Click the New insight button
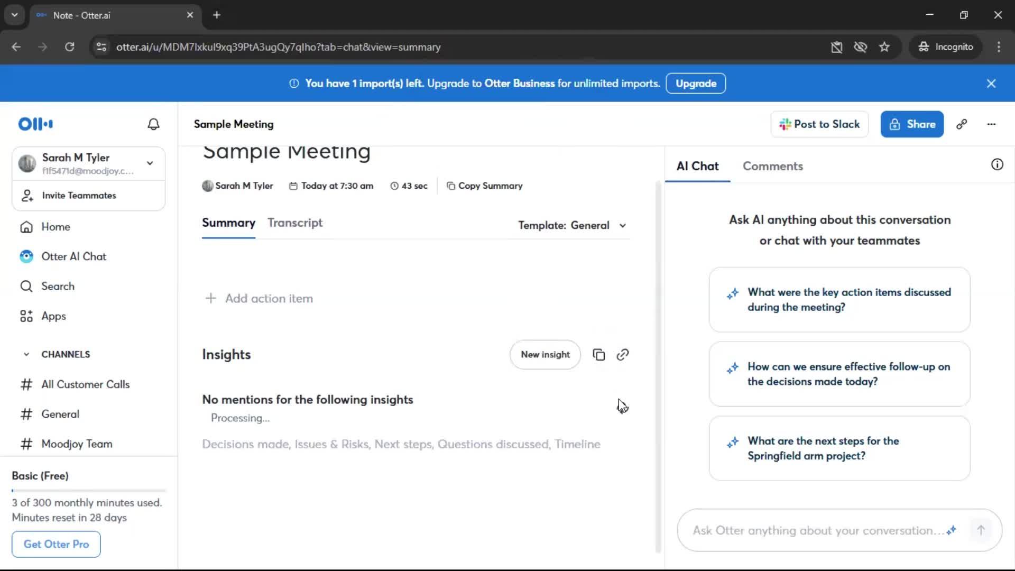 point(545,355)
